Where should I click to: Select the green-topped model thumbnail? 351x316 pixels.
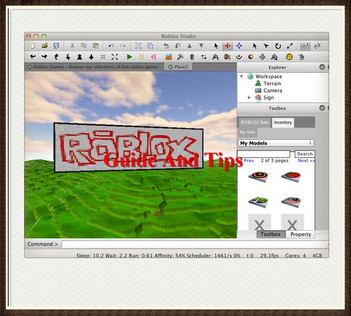pyautogui.click(x=258, y=202)
